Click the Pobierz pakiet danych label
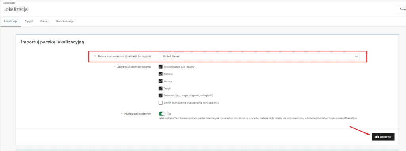The image size is (406, 151). [x=137, y=113]
